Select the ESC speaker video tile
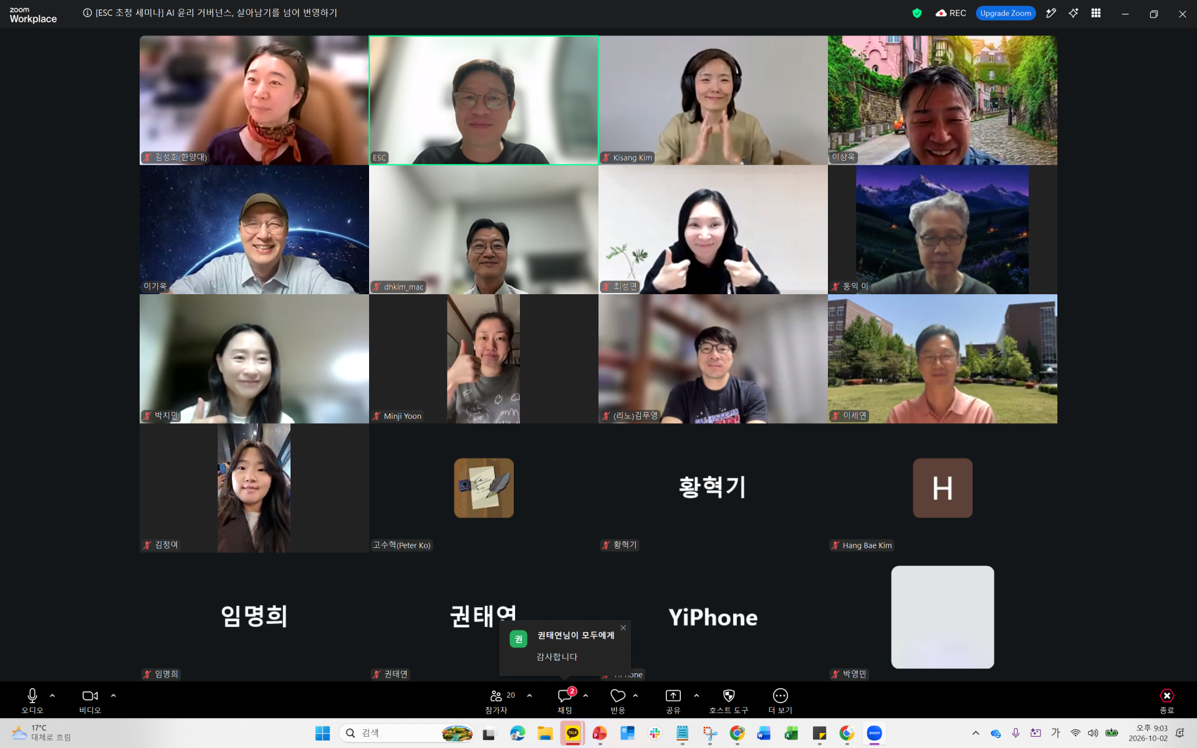The image size is (1197, 748). click(x=484, y=100)
